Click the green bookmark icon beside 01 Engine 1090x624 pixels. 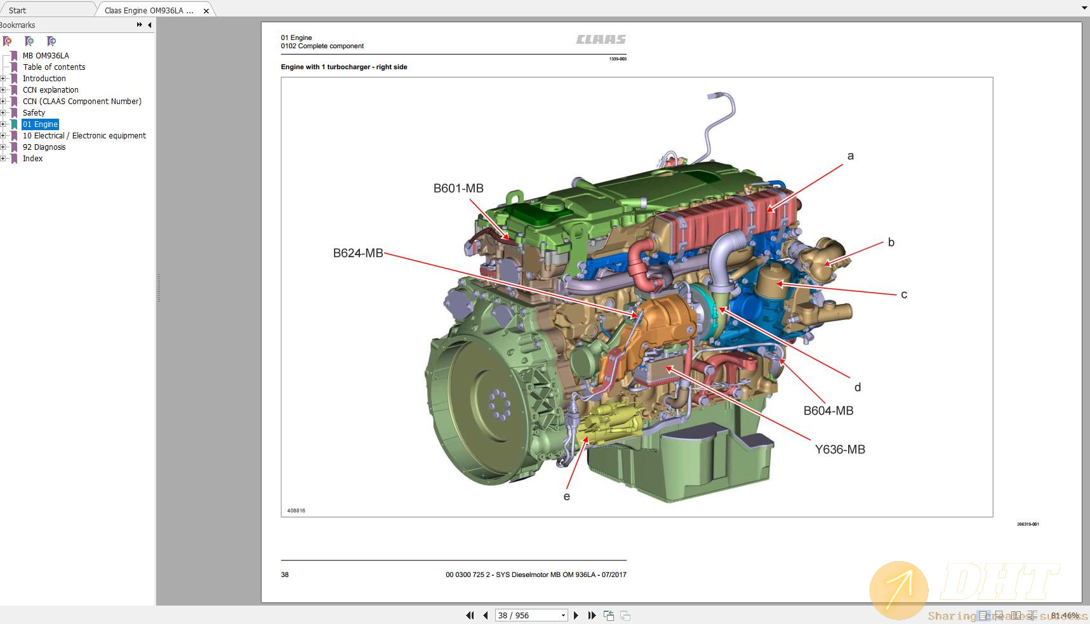(x=14, y=124)
